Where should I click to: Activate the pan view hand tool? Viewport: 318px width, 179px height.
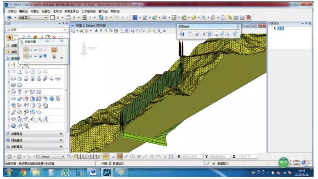point(126,31)
